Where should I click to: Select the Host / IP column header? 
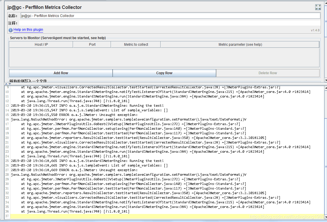click(x=41, y=45)
